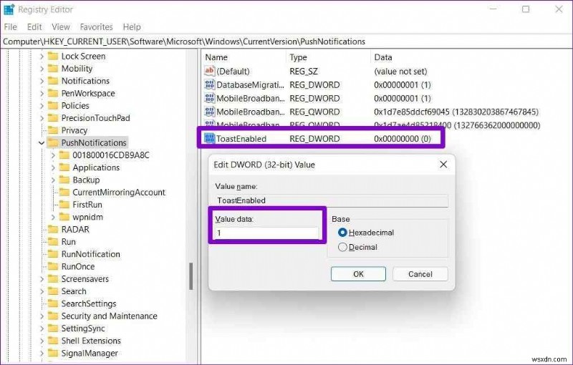Expand the Applications subkey
The height and width of the screenshot is (365, 573).
pos(53,168)
